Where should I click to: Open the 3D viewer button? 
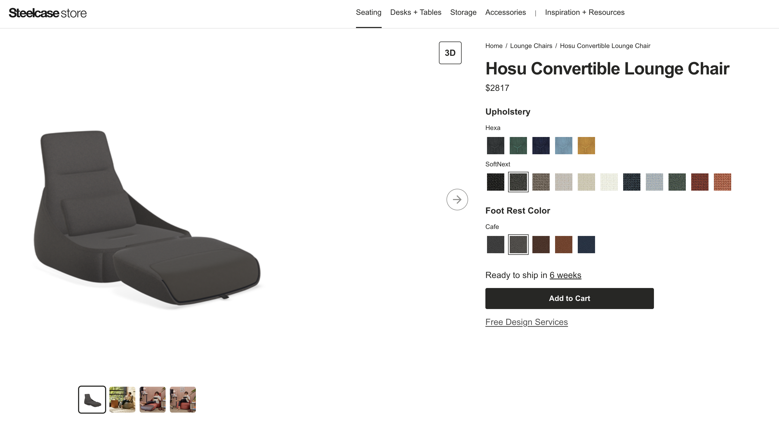tap(450, 53)
